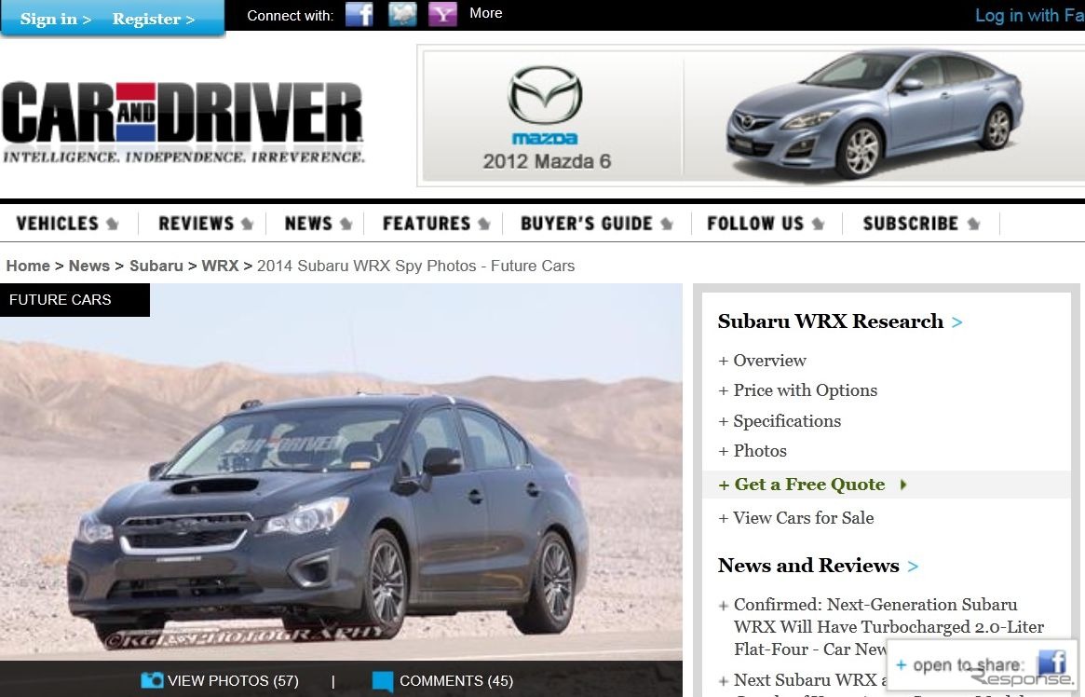Open the Subaru WRX Research arrow

click(x=957, y=322)
